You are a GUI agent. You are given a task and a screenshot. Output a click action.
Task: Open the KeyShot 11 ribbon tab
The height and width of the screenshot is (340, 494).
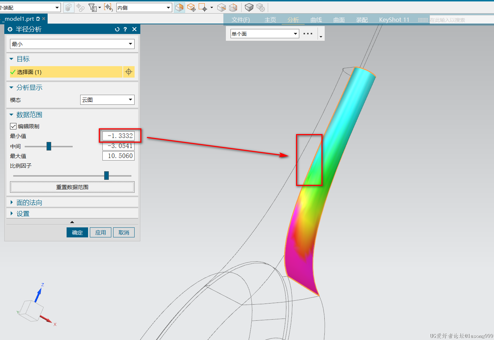pyautogui.click(x=394, y=20)
